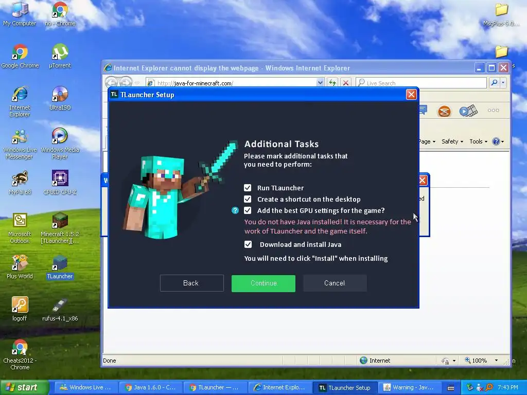Screen dimensions: 527x395
Task: Click the TL logo in setup title bar
Action: 114,95
